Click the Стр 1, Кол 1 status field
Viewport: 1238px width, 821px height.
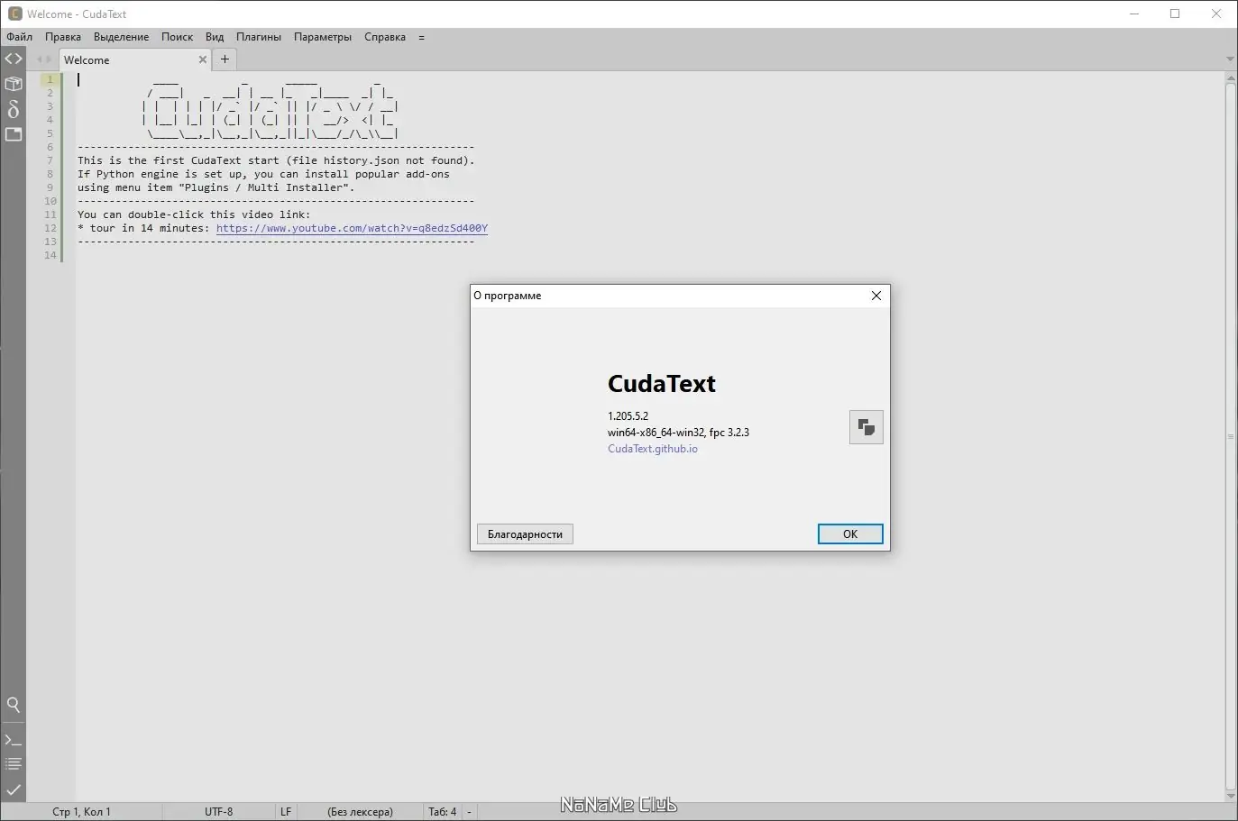point(82,812)
